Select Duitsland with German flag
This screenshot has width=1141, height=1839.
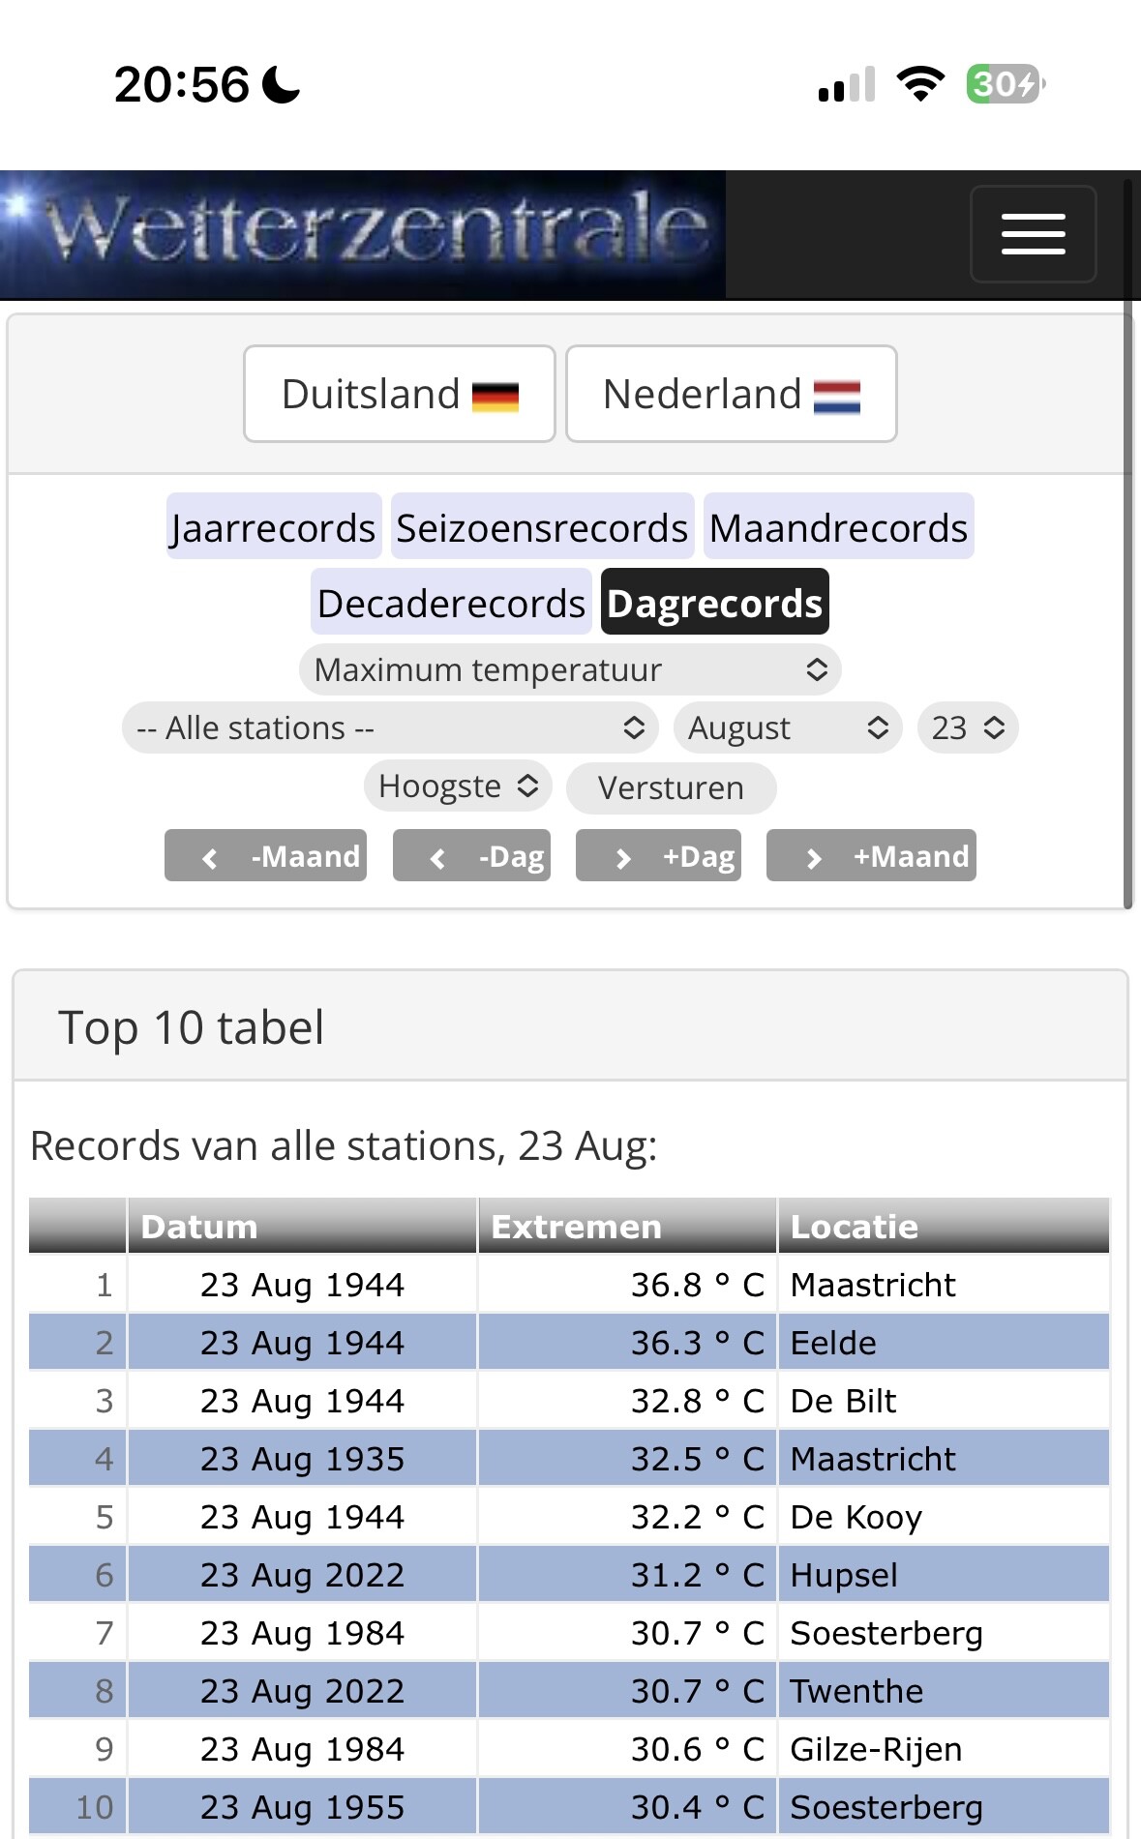[399, 394]
